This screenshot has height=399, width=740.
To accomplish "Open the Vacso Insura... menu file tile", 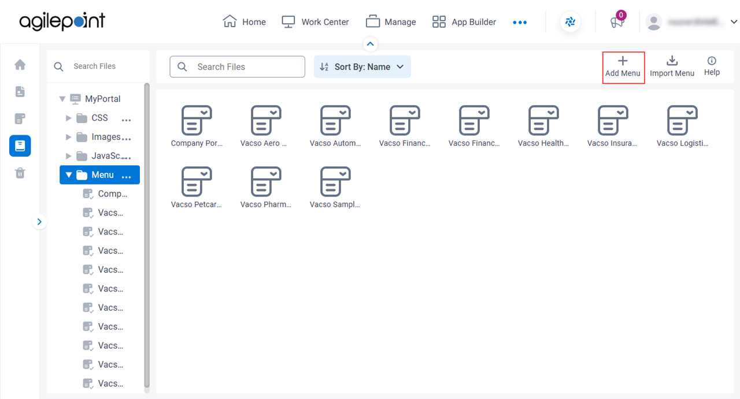I will 613,127.
